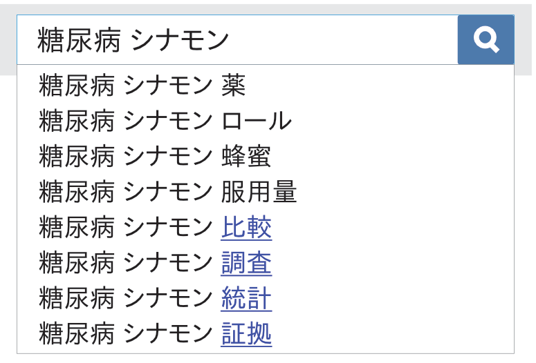This screenshot has width=536, height=363.
Task: Click the word 服用量 in fourth suggestion
Action: coord(259,192)
